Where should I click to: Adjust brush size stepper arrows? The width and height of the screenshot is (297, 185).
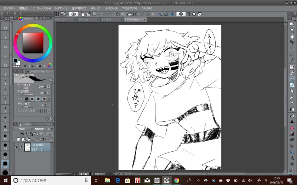(45, 87)
